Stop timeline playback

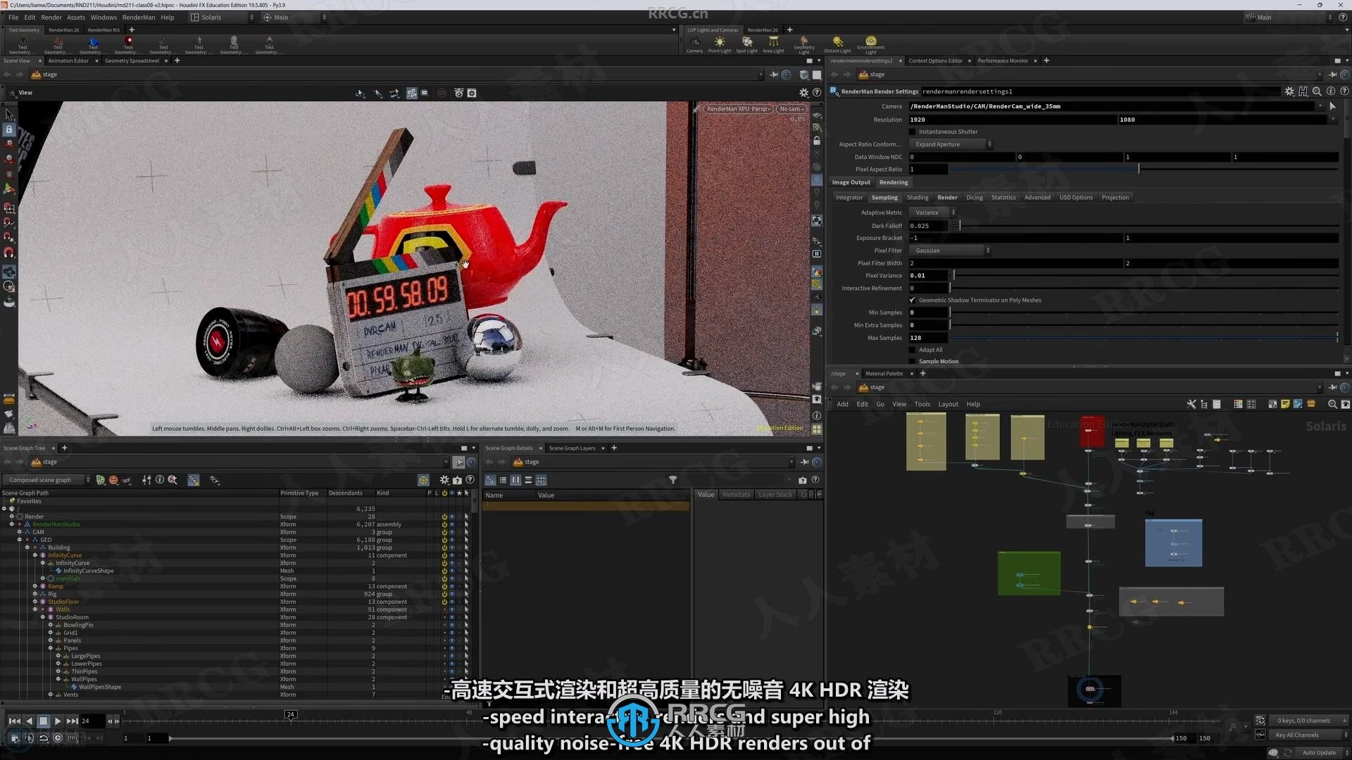coord(43,721)
